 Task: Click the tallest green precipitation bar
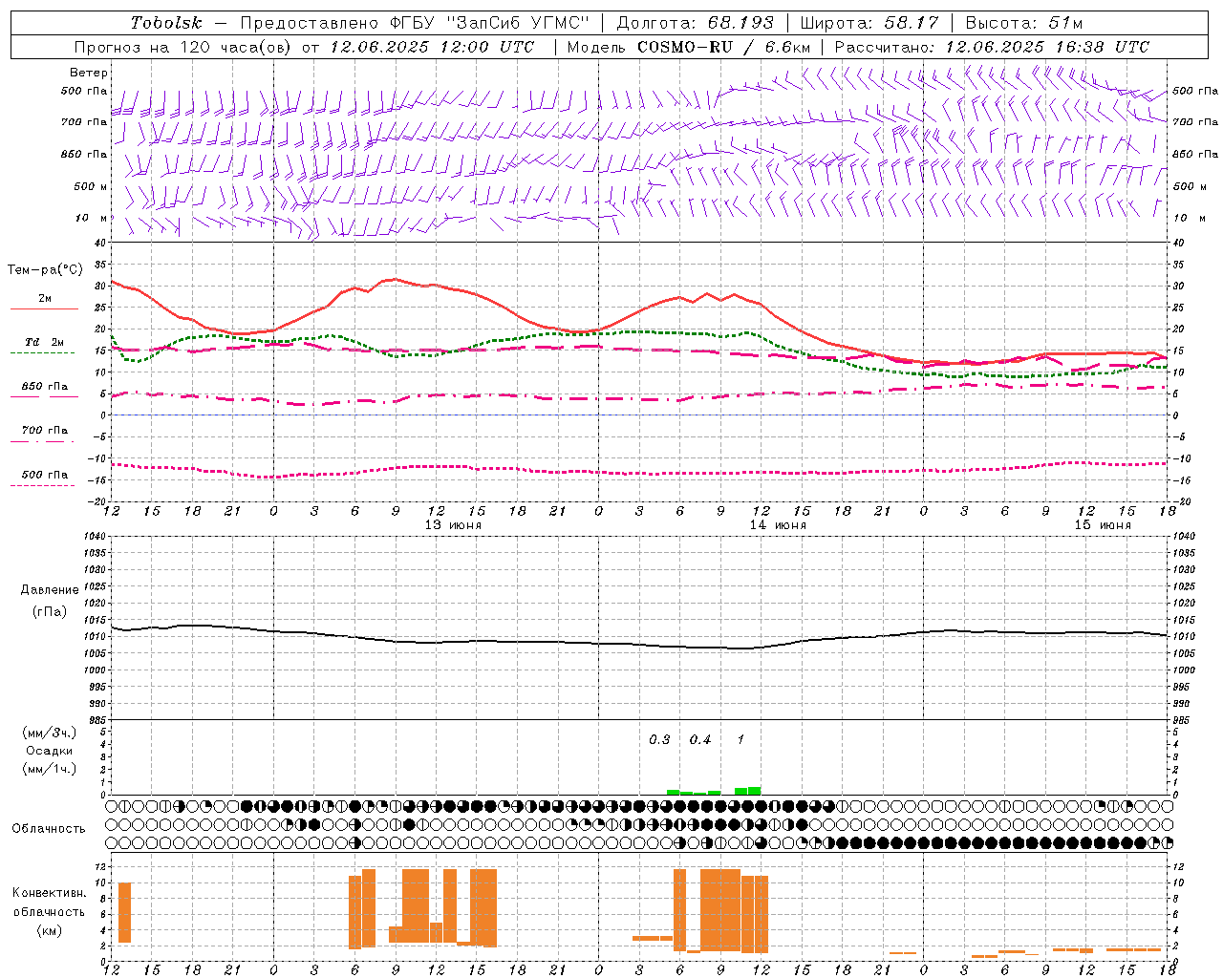point(755,791)
